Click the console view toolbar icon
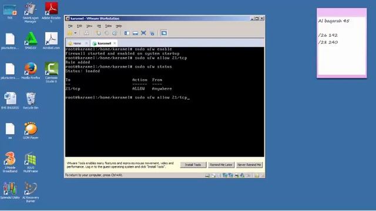This screenshot has width=376, height=211. [164, 33]
